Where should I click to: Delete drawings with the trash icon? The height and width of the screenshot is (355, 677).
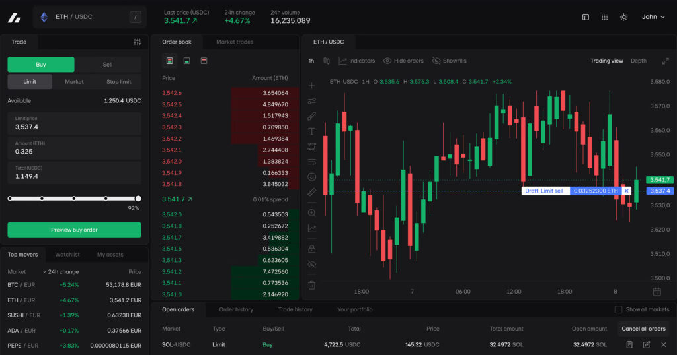pos(312,285)
